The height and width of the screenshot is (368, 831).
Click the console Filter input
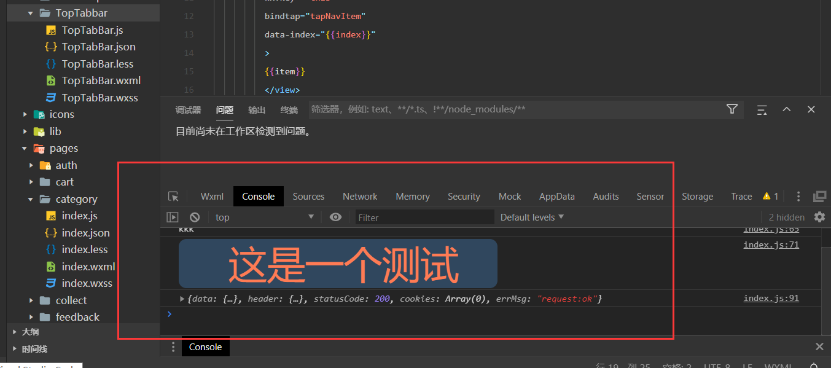(424, 217)
